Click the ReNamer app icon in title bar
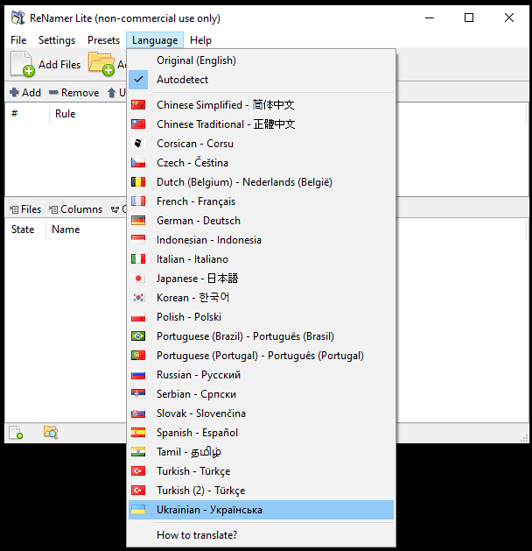 point(17,18)
